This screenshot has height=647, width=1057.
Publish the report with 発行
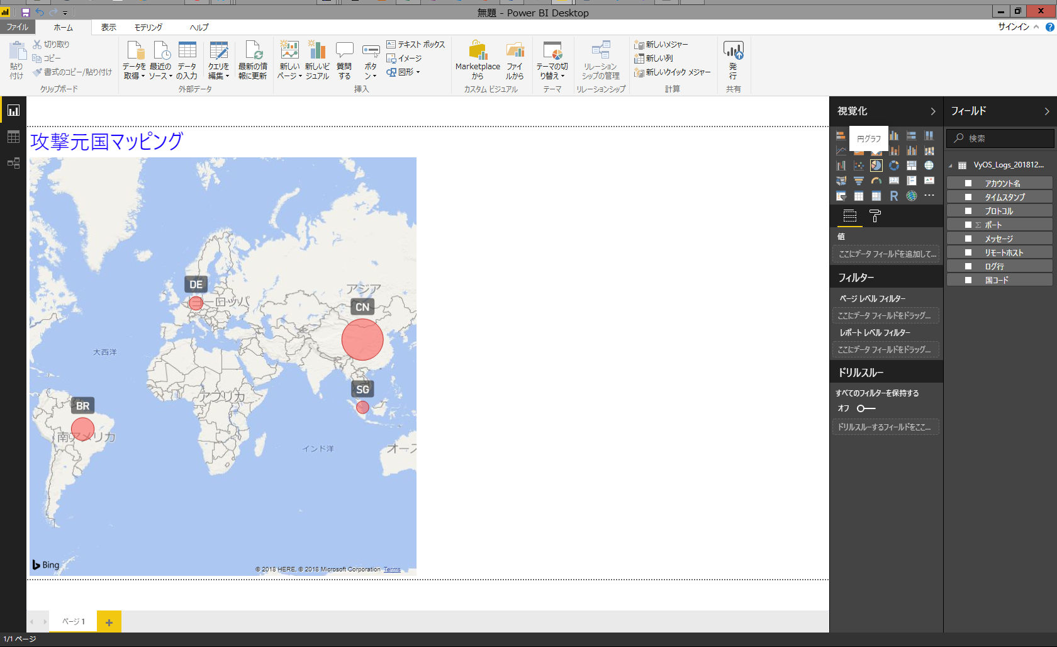pos(733,60)
